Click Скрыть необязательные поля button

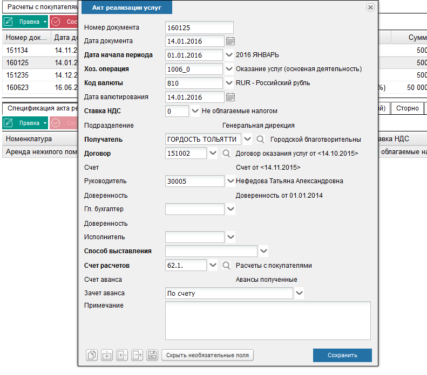point(207,355)
